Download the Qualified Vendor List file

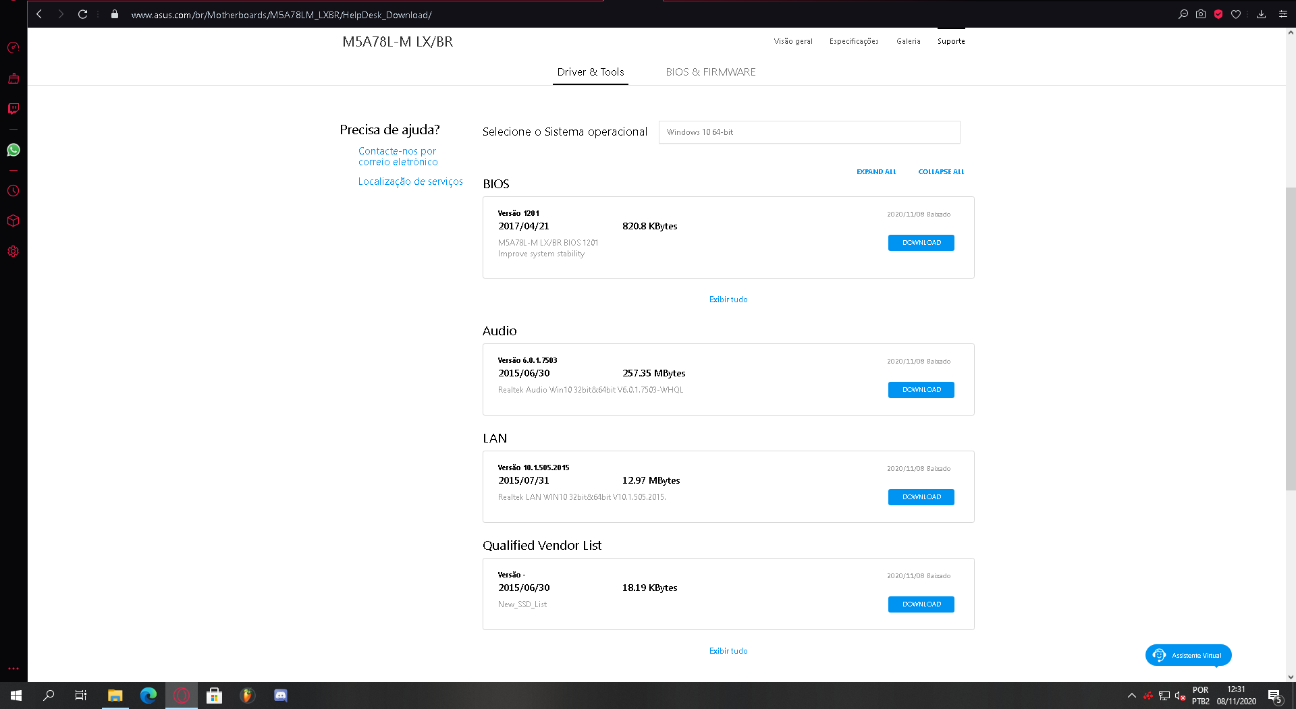pyautogui.click(x=921, y=604)
